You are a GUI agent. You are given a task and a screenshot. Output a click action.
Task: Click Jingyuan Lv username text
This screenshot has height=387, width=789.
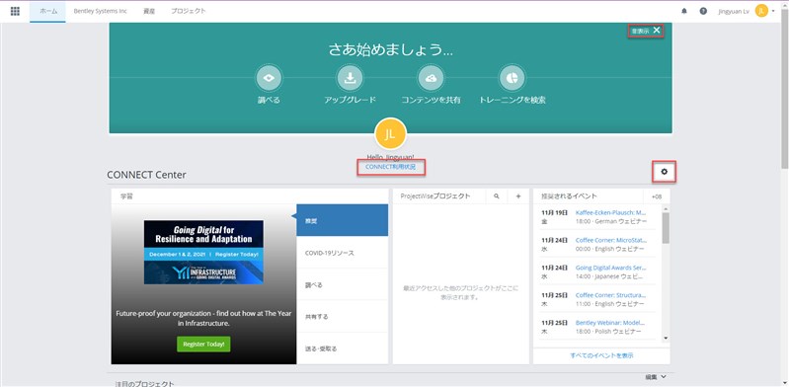734,11
